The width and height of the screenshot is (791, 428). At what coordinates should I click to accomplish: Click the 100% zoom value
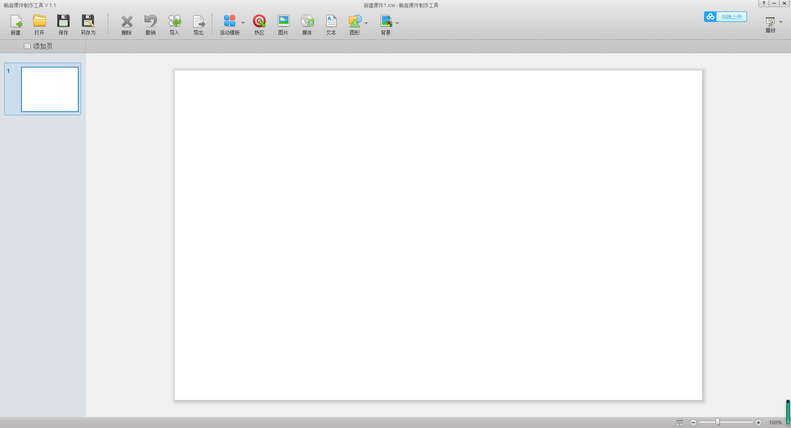coord(775,423)
